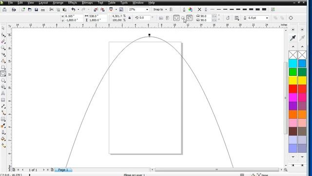Click the Open folder icon
312x176 pixels.
coord(30,9)
